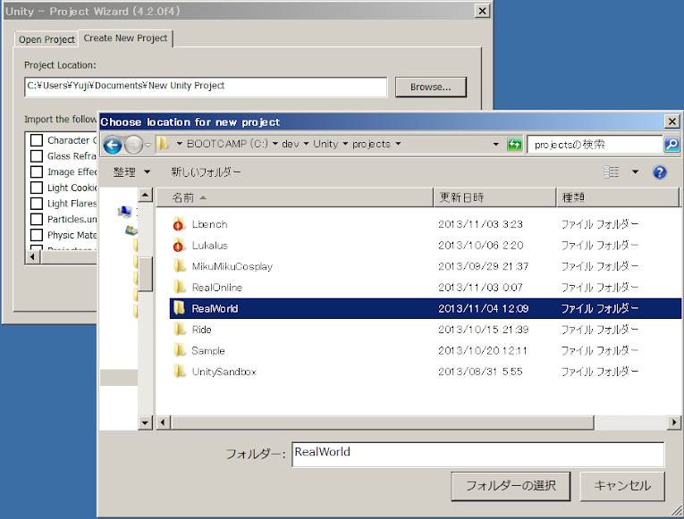The width and height of the screenshot is (684, 519).
Task: Expand the Unity breadcrumb dropdown arrow
Action: click(345, 144)
